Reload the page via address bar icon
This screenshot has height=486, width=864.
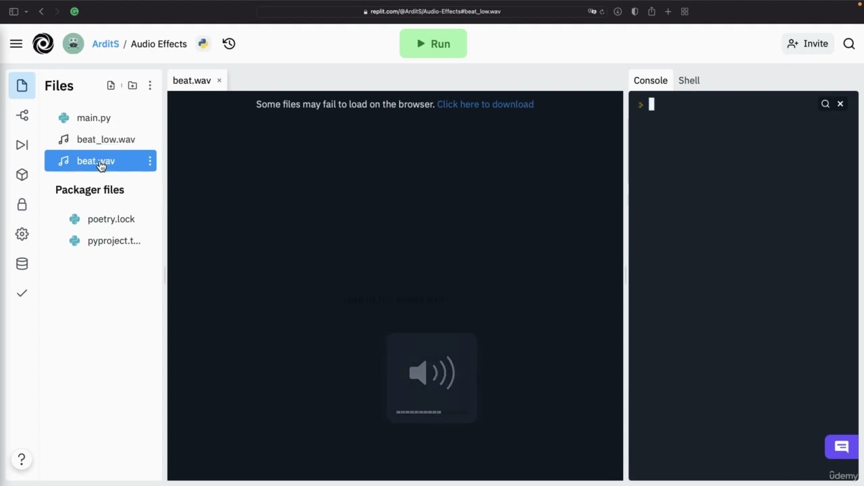601,11
